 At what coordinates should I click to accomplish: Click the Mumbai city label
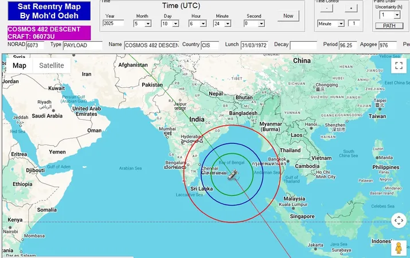pyautogui.click(x=167, y=128)
